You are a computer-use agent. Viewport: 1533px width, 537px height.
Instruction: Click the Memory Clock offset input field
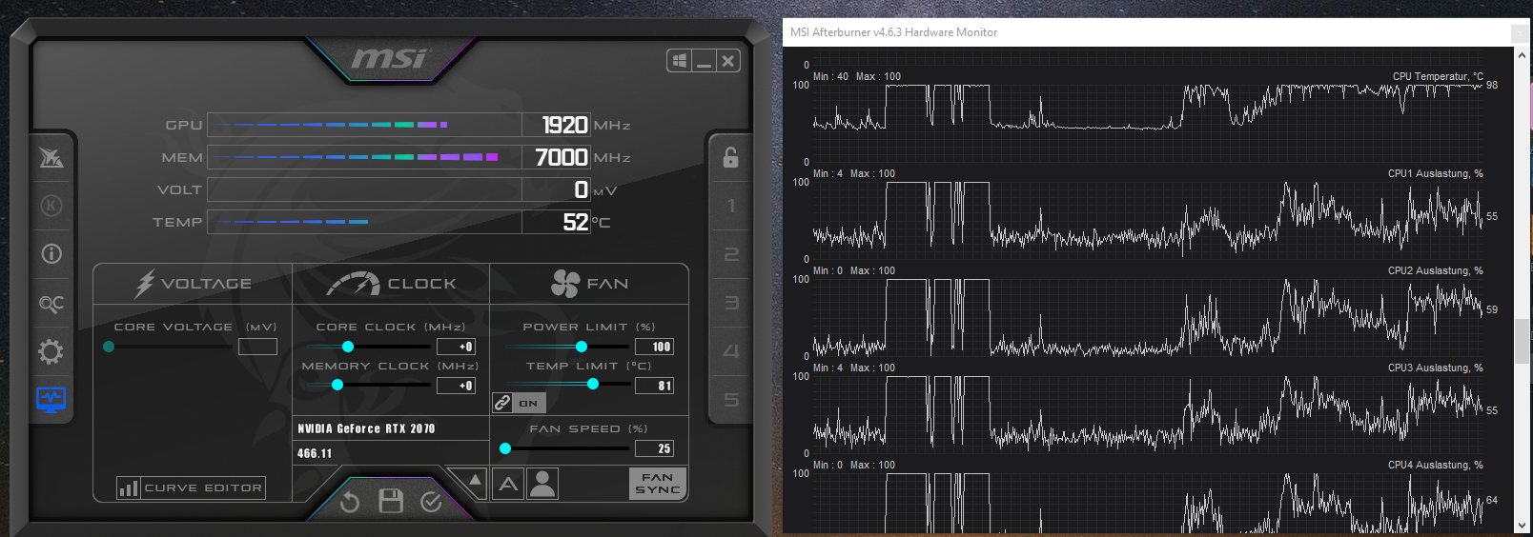(456, 386)
